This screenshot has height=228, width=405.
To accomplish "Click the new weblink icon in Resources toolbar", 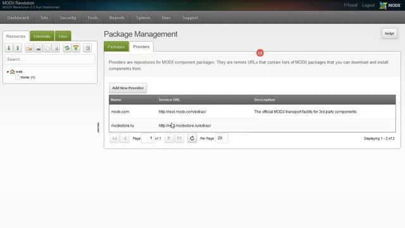I will [x=38, y=48].
